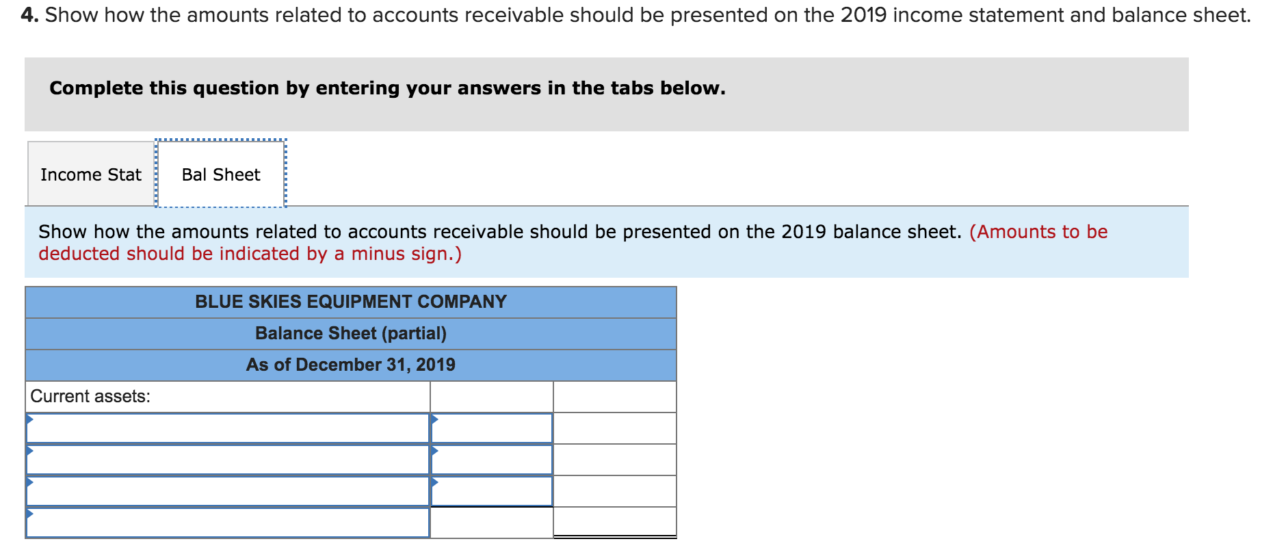This screenshot has height=550, width=1286.
Task: Click the BLUE SKIES EQUIPMENT COMPANY header row
Action: point(350,301)
